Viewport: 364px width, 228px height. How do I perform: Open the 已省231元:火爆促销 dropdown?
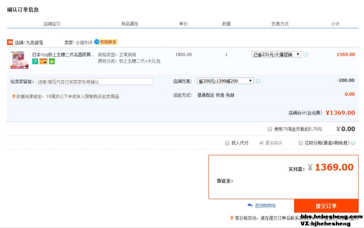[276, 54]
